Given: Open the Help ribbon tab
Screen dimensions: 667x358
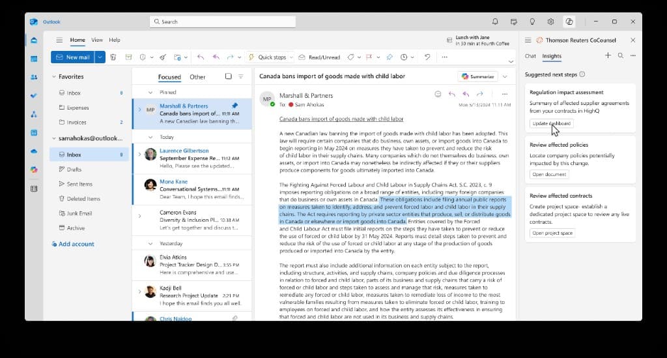Looking at the screenshot, I should pos(115,40).
